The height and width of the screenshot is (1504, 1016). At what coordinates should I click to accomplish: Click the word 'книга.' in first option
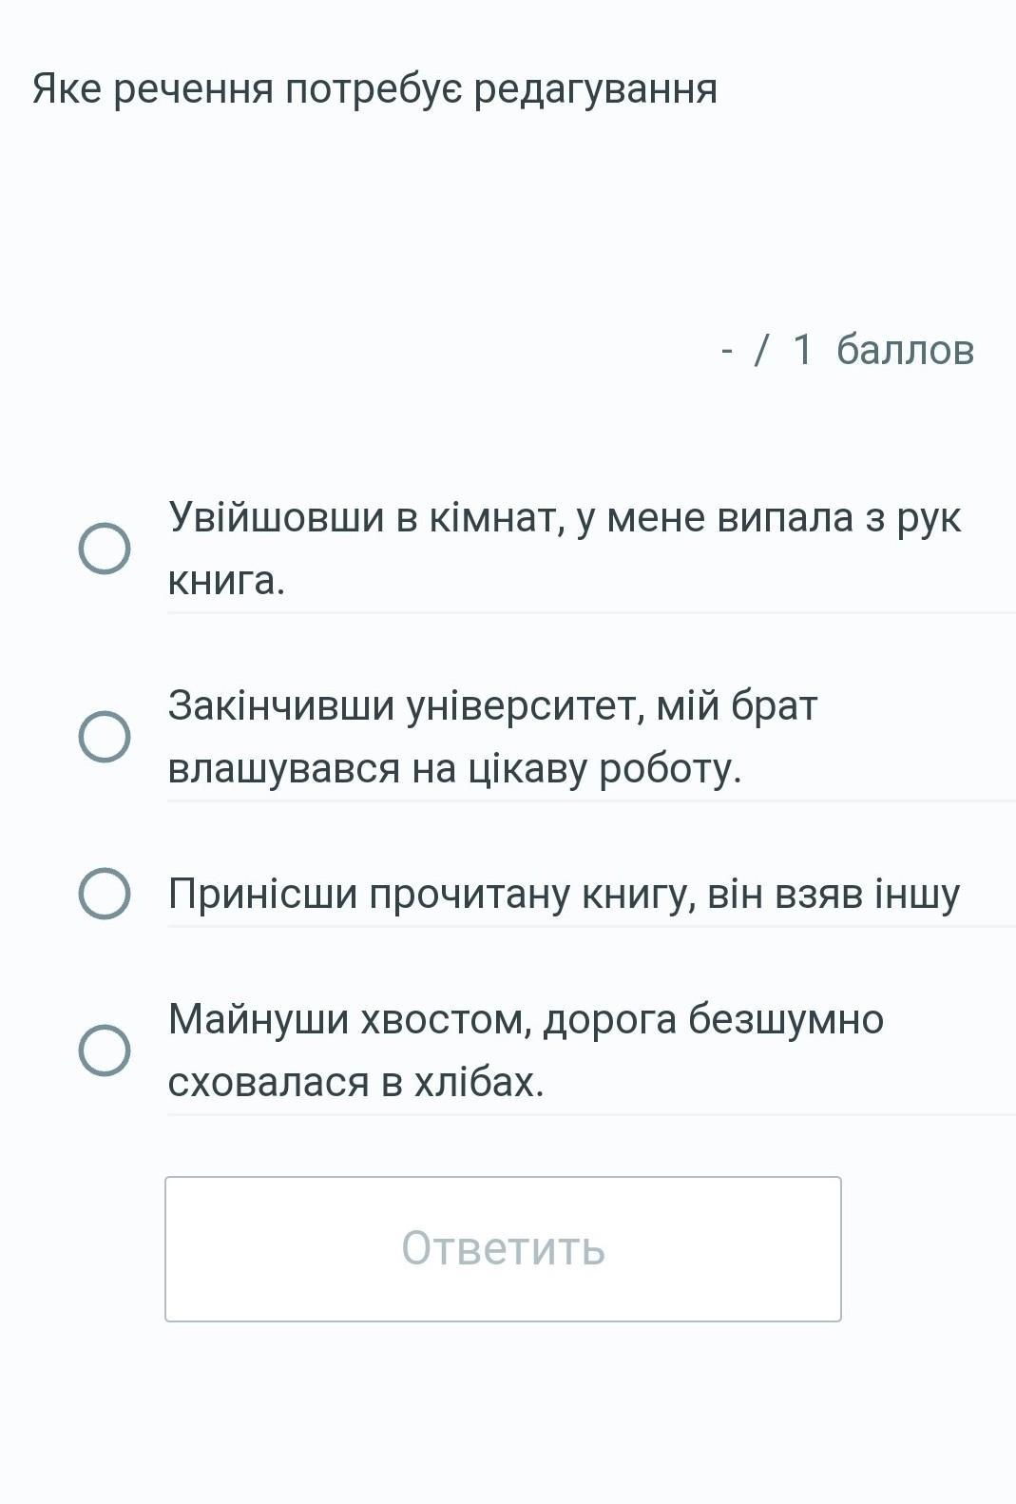point(226,580)
